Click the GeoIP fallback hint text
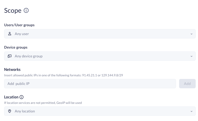 click(43, 103)
